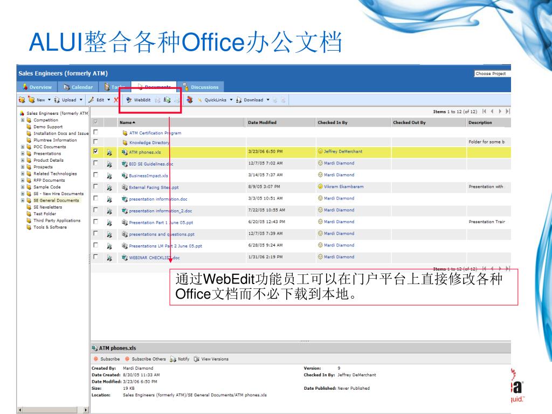Open the Edit dropdown arrow
The width and height of the screenshot is (552, 414).
pos(109,100)
